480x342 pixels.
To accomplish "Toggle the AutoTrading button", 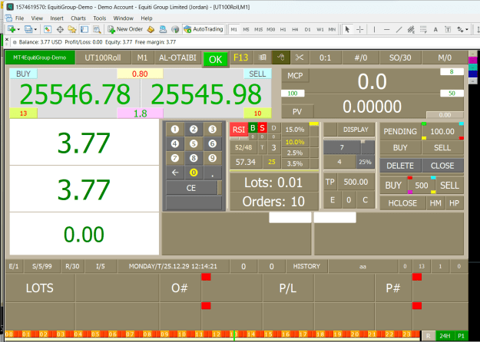I will click(x=204, y=29).
